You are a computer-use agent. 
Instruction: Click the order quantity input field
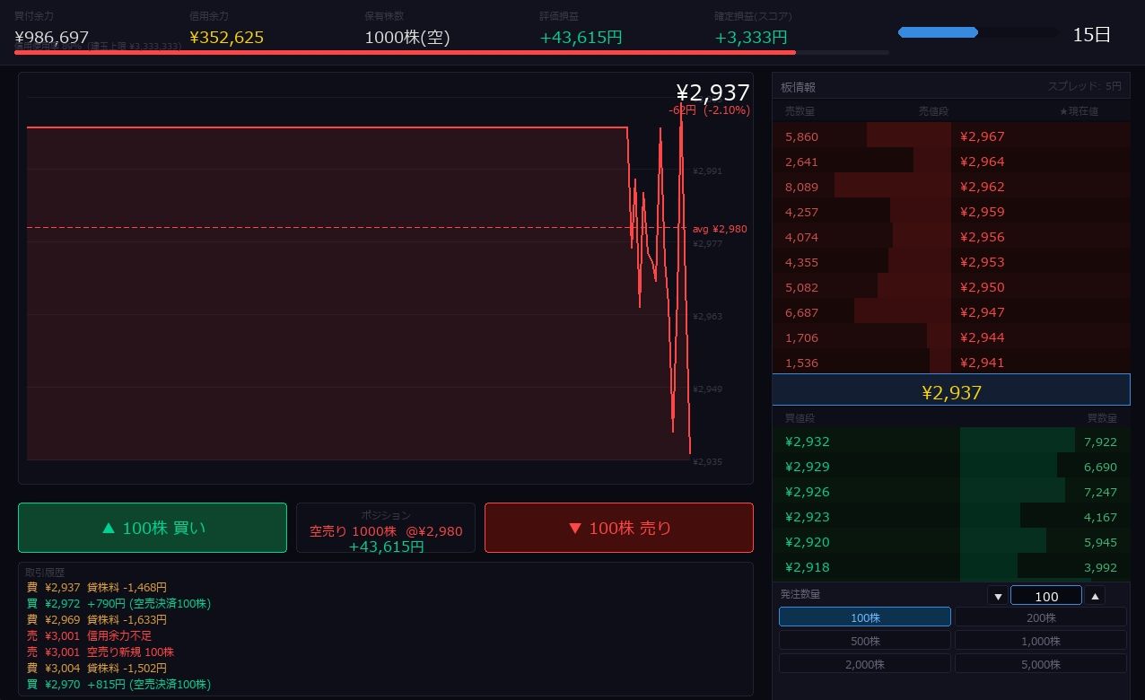pos(1046,596)
